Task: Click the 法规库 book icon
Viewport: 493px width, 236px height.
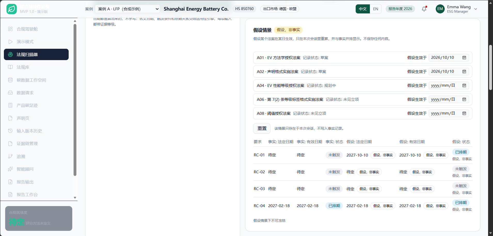Action: point(10,67)
